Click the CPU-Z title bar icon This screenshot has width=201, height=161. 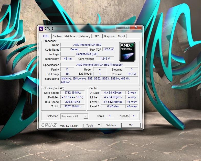click(41, 29)
